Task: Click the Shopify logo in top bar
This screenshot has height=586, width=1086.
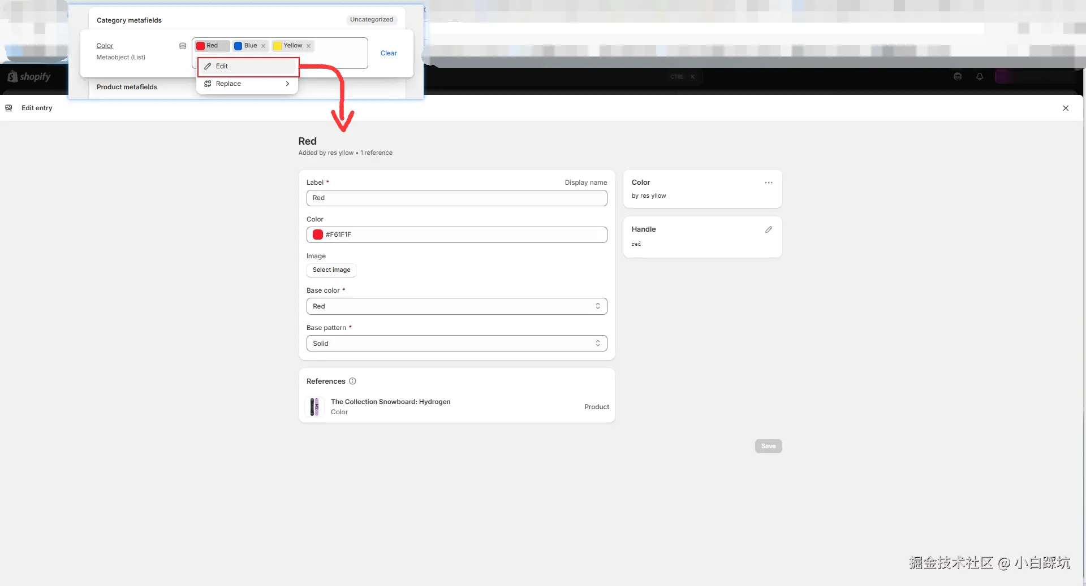Action: click(x=29, y=76)
